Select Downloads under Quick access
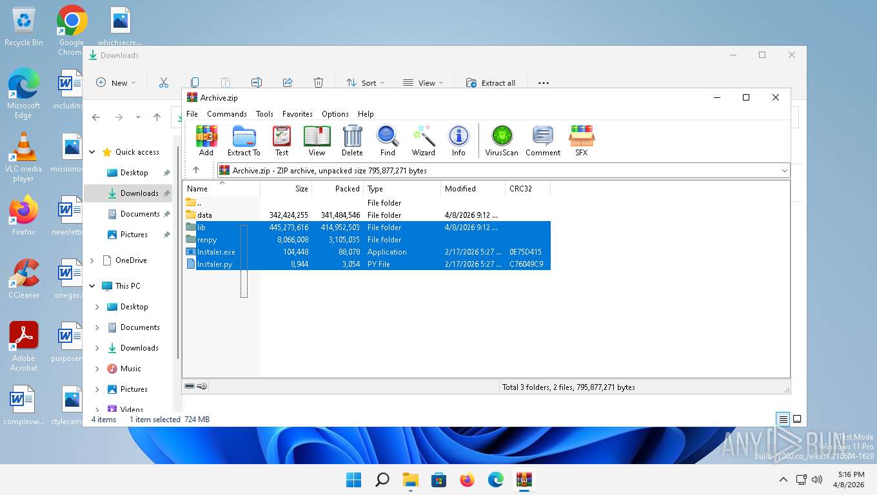 (x=130, y=193)
